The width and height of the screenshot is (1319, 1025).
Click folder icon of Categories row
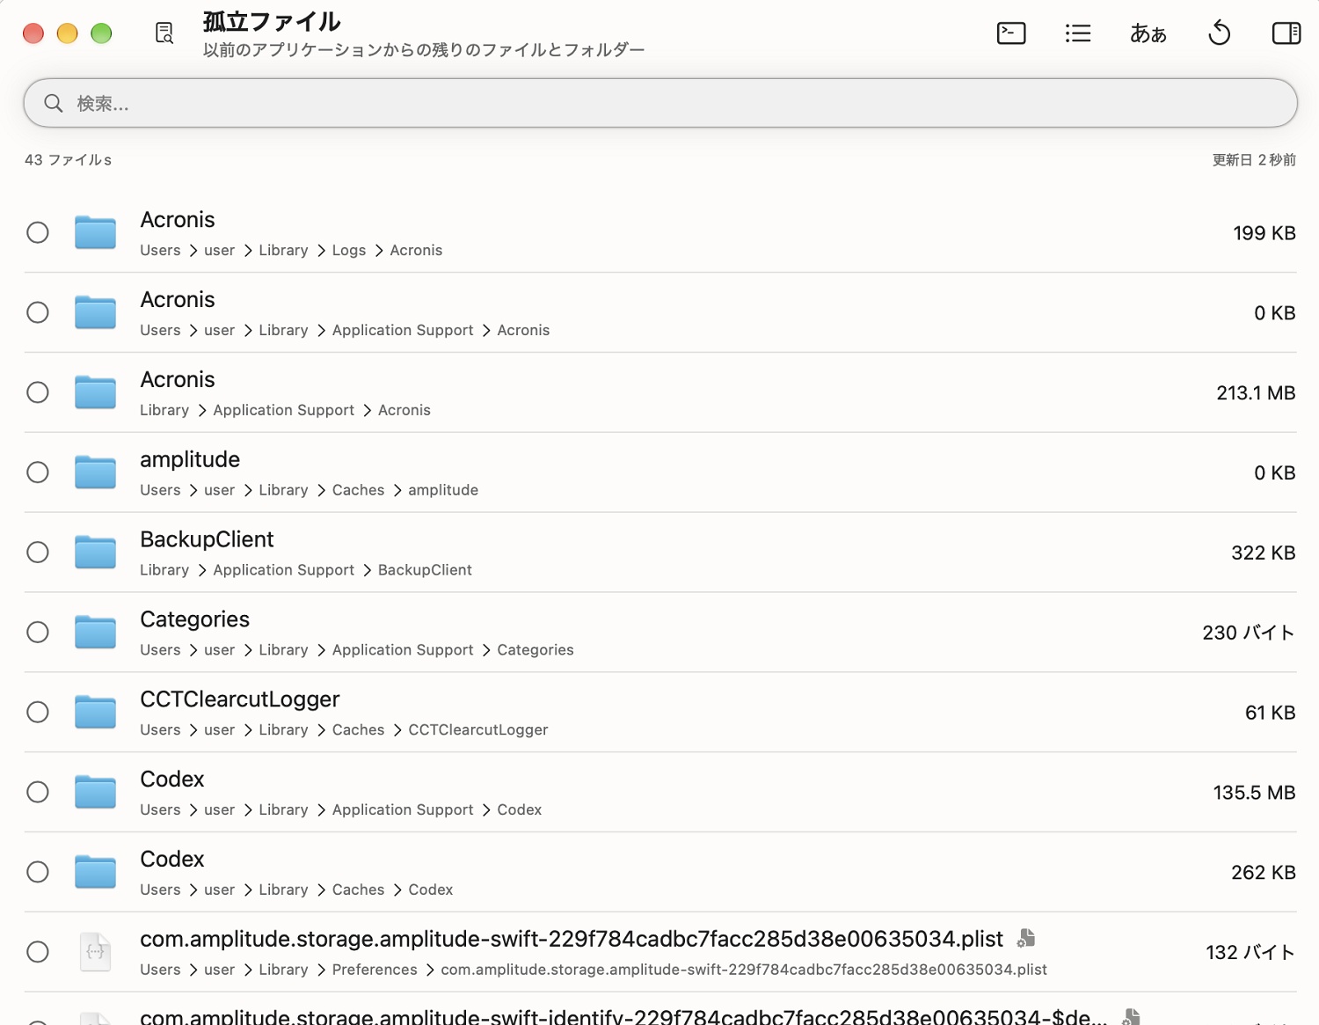pyautogui.click(x=95, y=633)
